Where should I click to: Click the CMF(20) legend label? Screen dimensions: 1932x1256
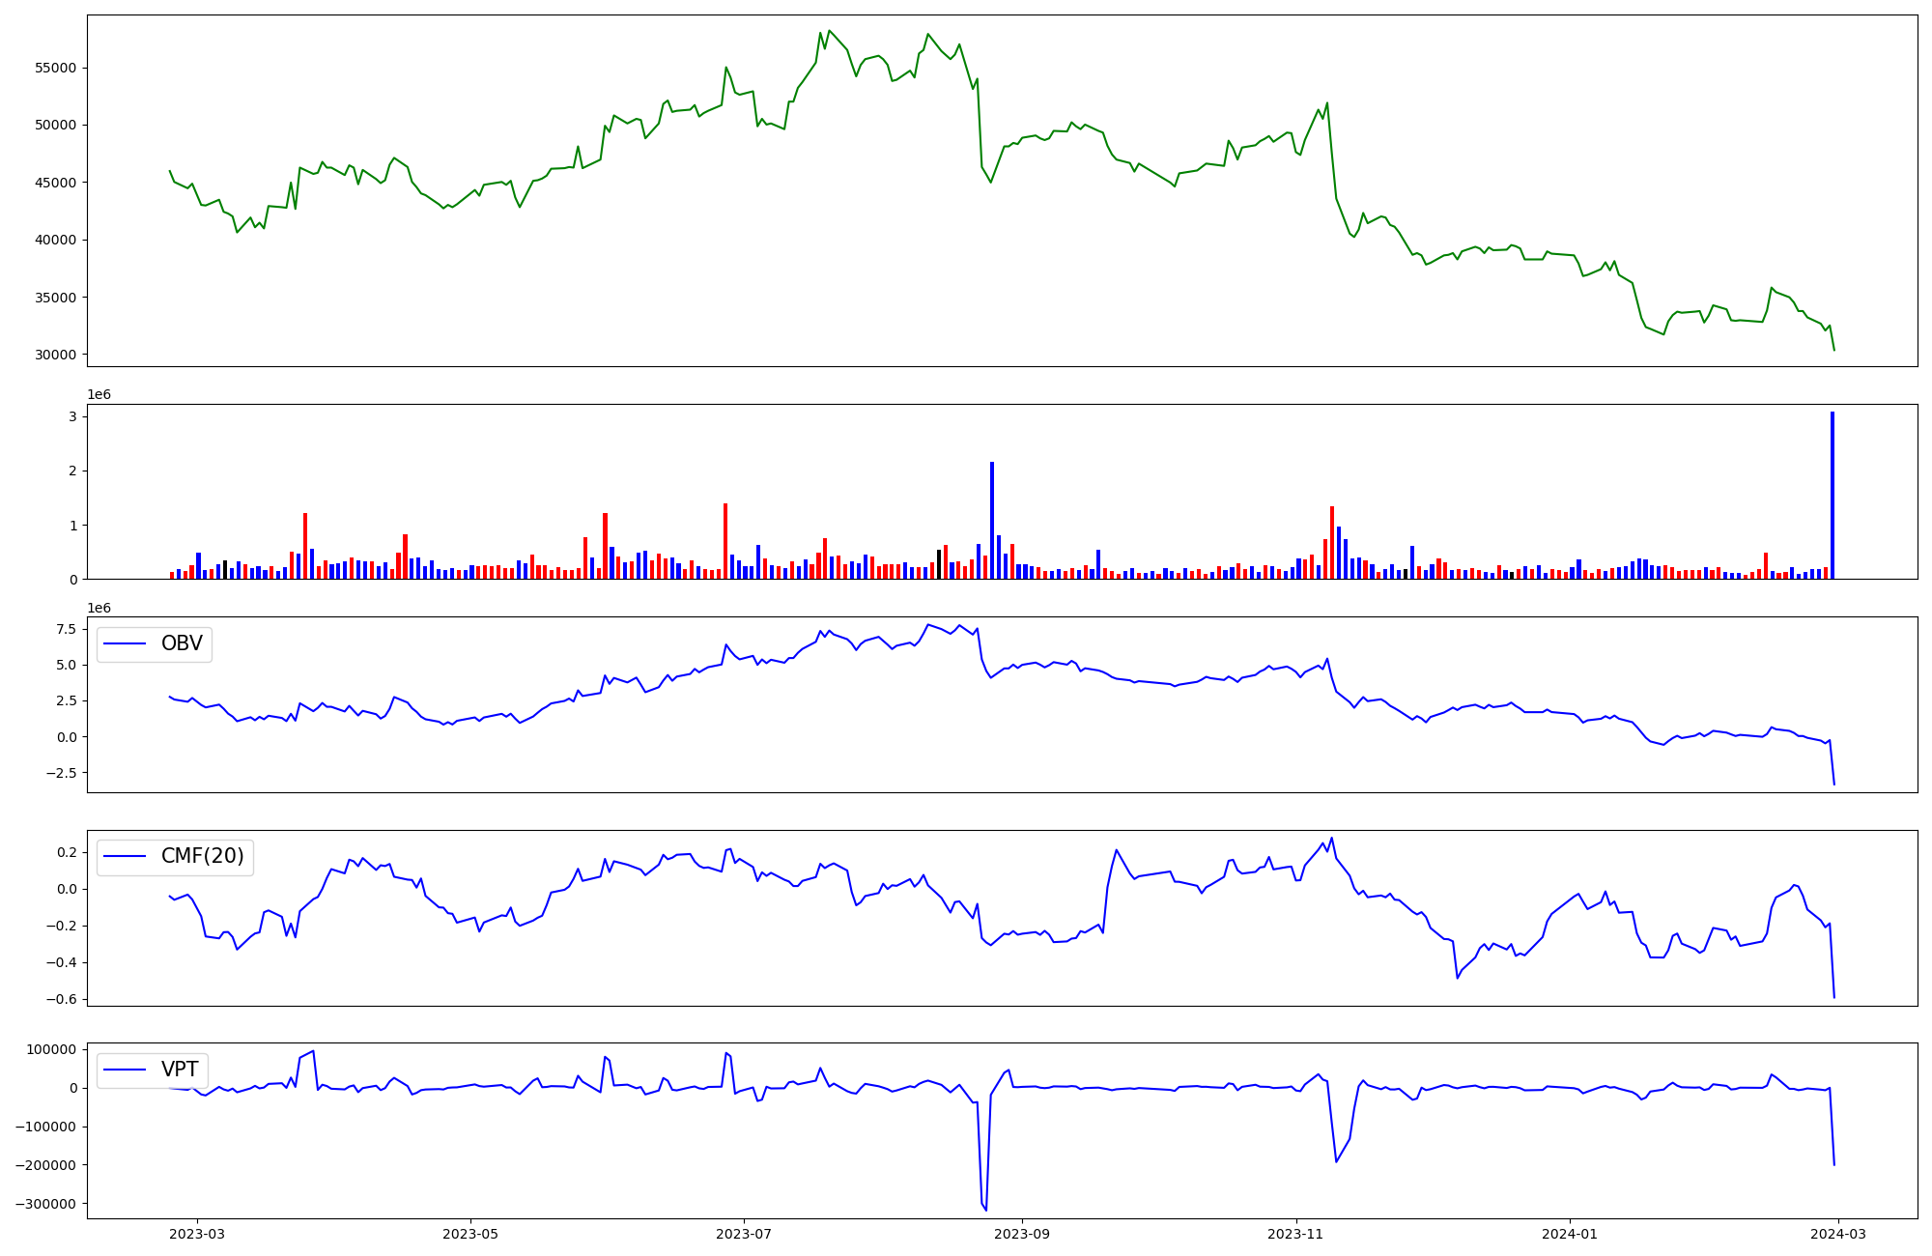click(x=202, y=856)
